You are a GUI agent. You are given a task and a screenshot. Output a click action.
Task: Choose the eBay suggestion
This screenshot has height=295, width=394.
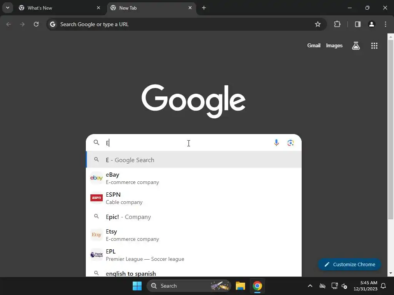tap(194, 178)
